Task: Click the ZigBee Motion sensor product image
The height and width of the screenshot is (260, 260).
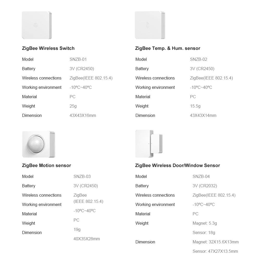Action: pyautogui.click(x=38, y=144)
